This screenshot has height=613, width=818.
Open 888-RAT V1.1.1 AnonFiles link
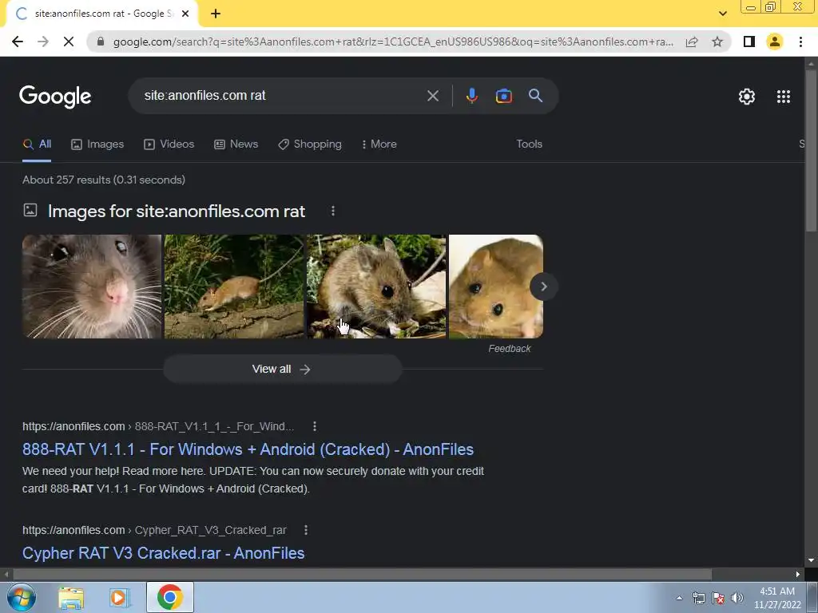click(x=248, y=449)
